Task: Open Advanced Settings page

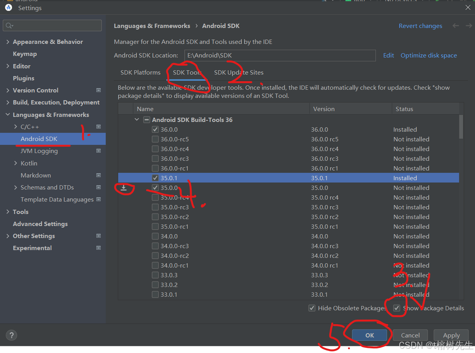Action: [x=40, y=224]
